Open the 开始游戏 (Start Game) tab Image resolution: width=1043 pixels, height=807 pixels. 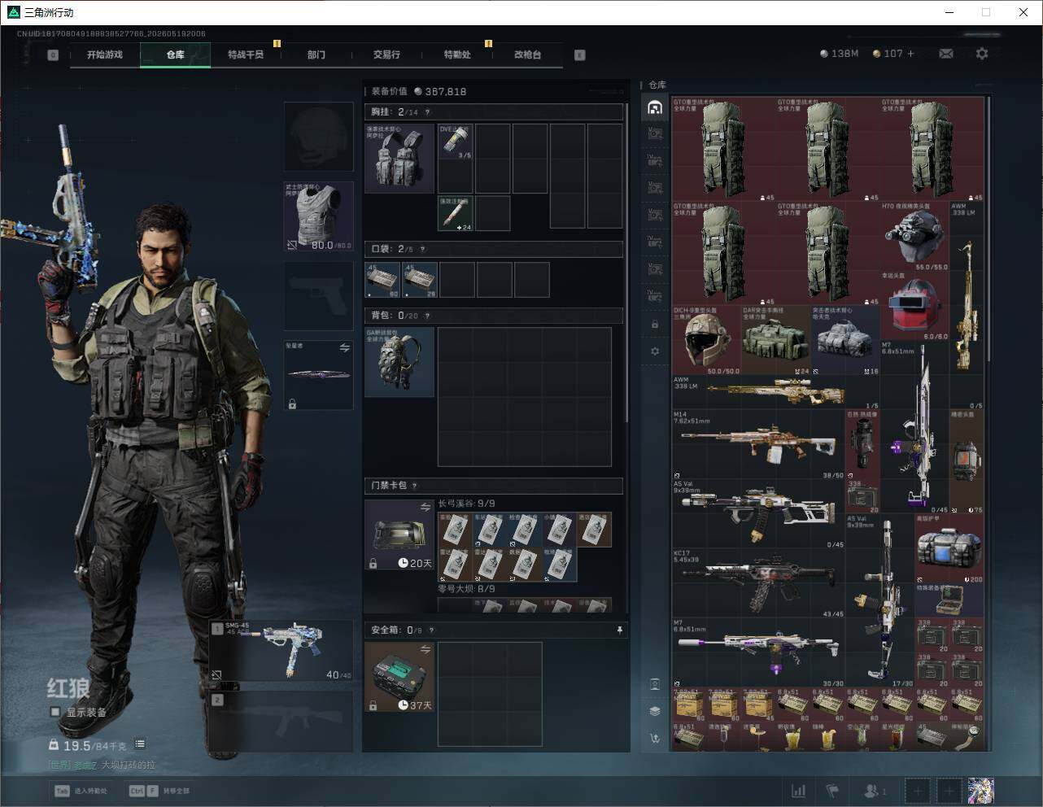click(x=105, y=55)
